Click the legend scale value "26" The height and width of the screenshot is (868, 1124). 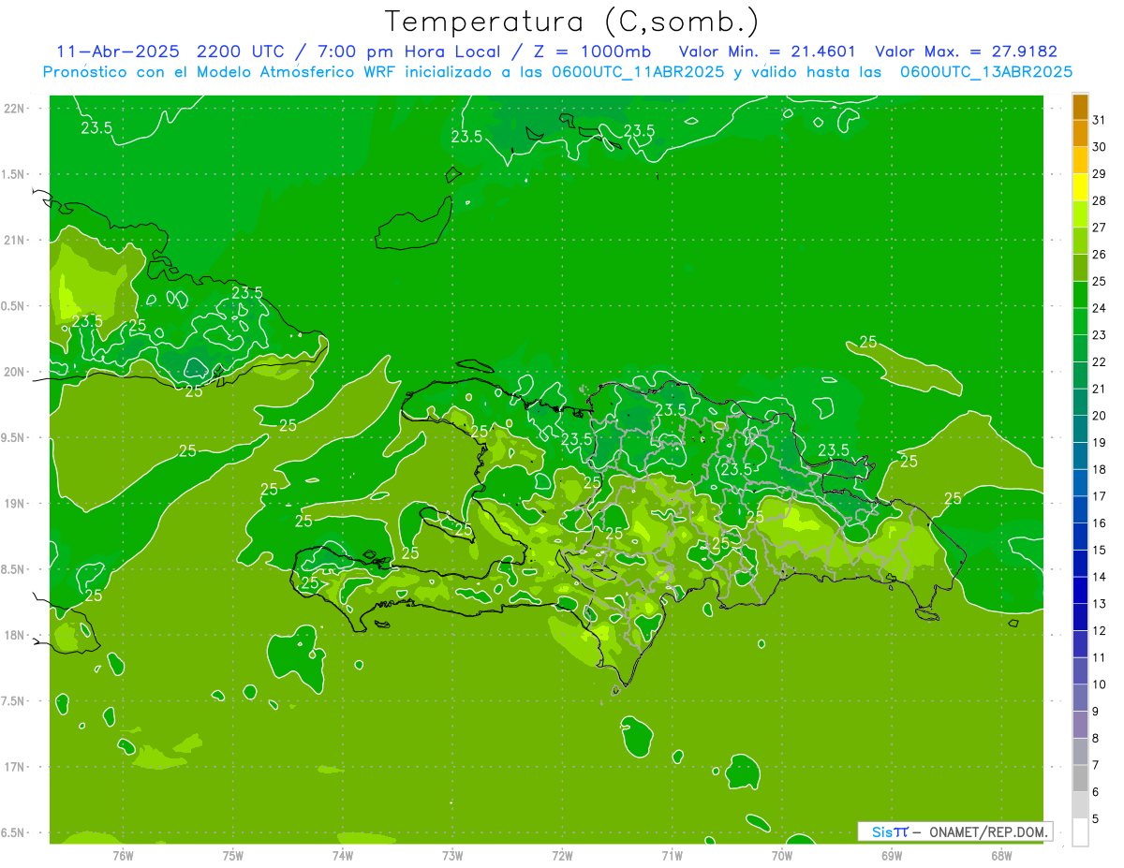click(x=1100, y=254)
